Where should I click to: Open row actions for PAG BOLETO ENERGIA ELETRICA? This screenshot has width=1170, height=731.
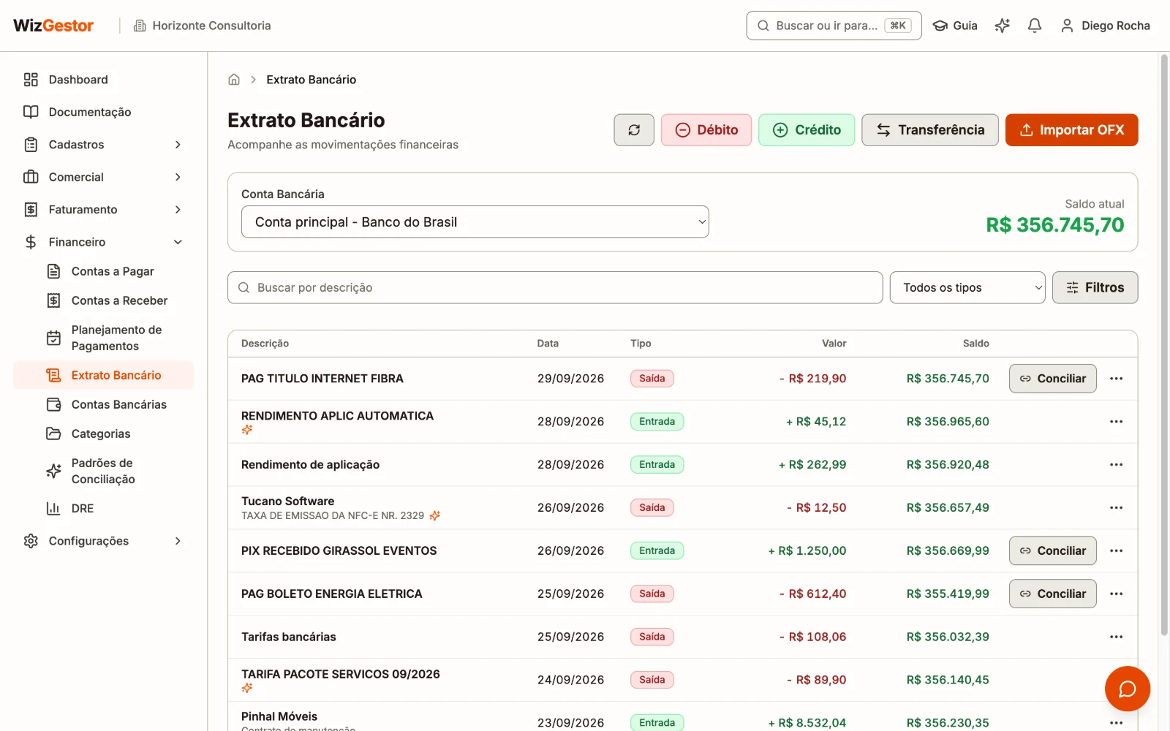coord(1116,594)
